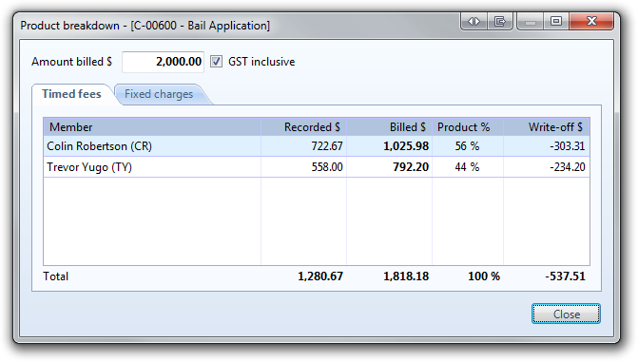Open the Fixed charges tab
This screenshot has height=362, width=638.
(159, 94)
